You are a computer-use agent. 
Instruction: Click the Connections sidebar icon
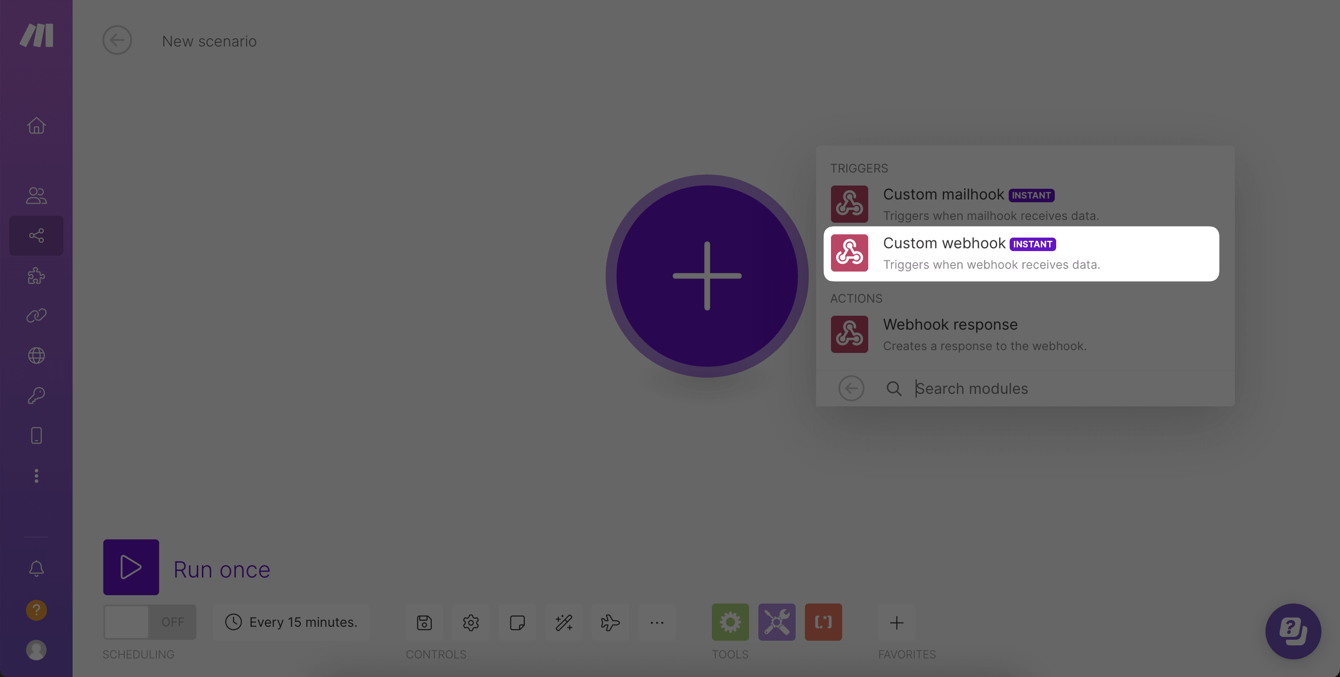[x=35, y=316]
